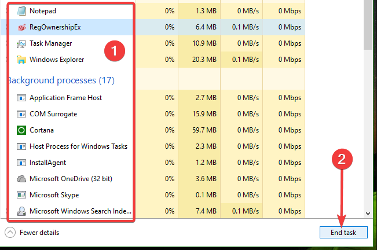Click the green Cortana icon
This screenshot has height=250, width=377.
pyautogui.click(x=21, y=130)
